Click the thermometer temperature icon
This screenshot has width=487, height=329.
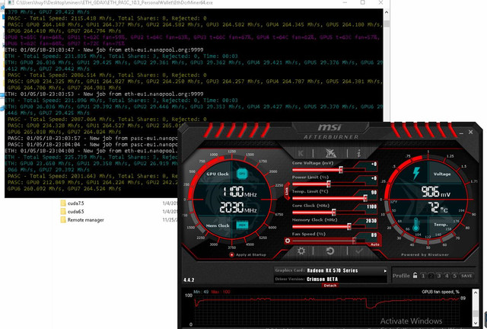point(416,225)
